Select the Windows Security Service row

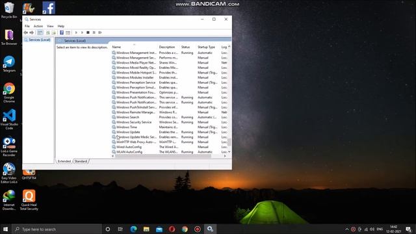pyautogui.click(x=169, y=122)
